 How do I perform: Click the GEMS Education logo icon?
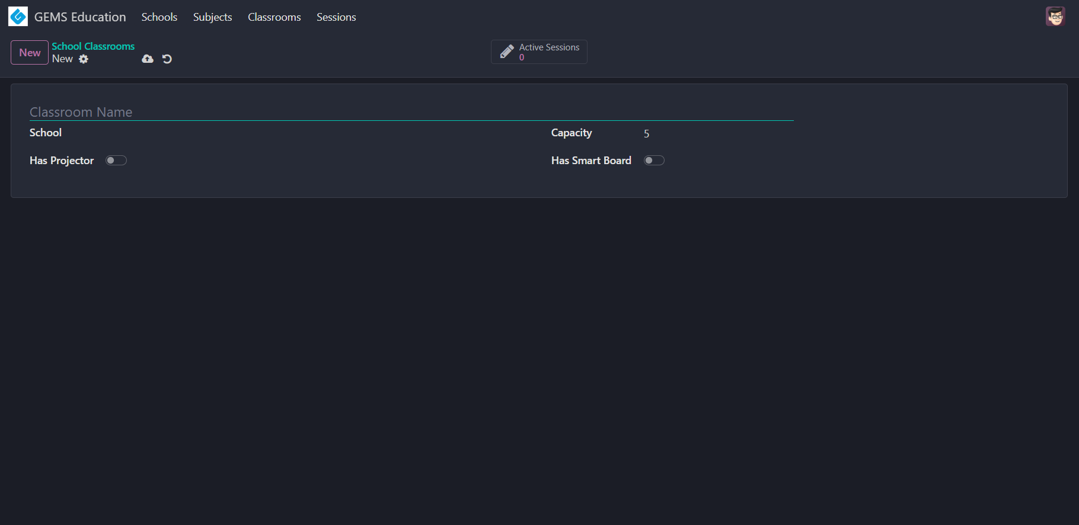18,17
